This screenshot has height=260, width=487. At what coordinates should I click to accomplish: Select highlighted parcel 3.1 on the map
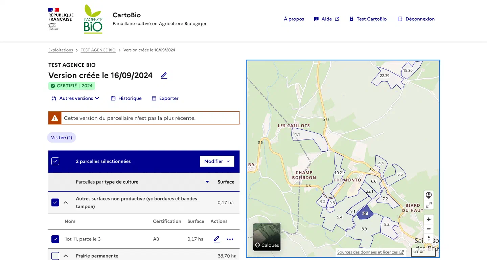[x=365, y=213]
